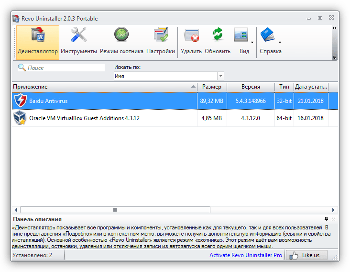This screenshot has height=272, width=350.
Task: Click the Вид view icon
Action: click(x=241, y=35)
